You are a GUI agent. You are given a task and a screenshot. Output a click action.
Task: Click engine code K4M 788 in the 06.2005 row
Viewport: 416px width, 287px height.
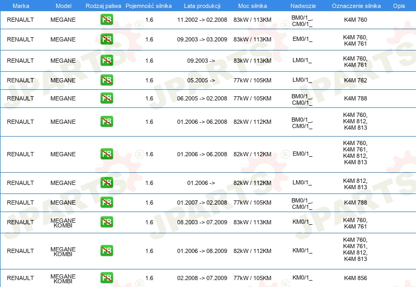click(x=355, y=98)
